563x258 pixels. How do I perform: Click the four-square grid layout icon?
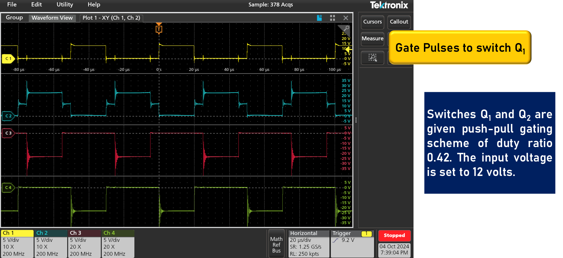(333, 18)
